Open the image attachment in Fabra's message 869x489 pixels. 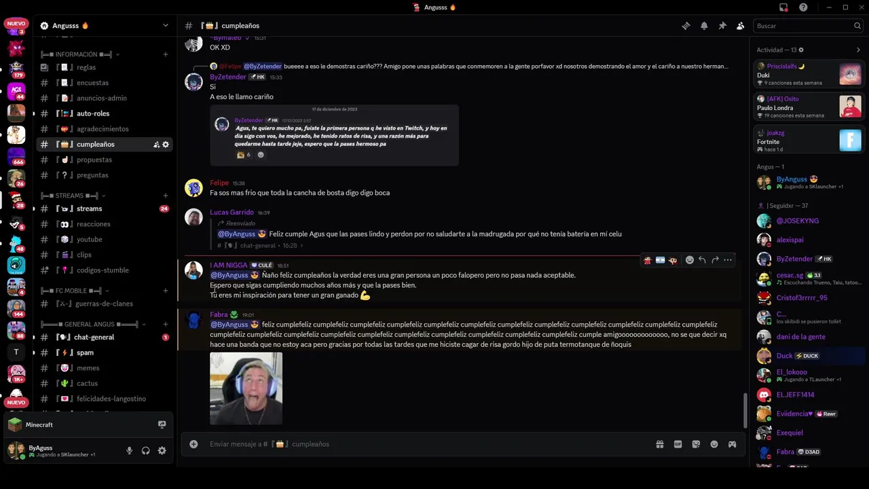tap(246, 388)
